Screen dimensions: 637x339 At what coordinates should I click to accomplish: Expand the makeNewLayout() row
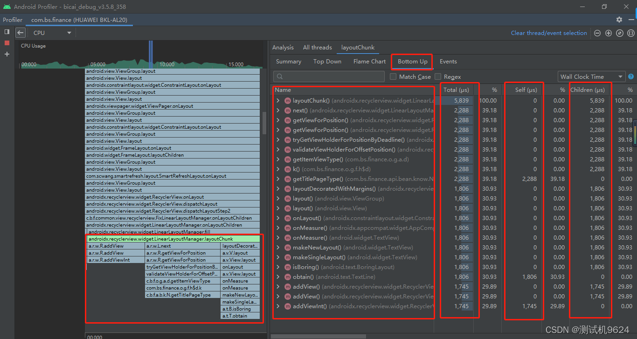(x=278, y=248)
